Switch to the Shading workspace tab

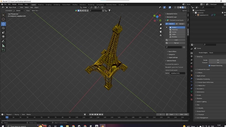pyautogui.click(x=75, y=5)
